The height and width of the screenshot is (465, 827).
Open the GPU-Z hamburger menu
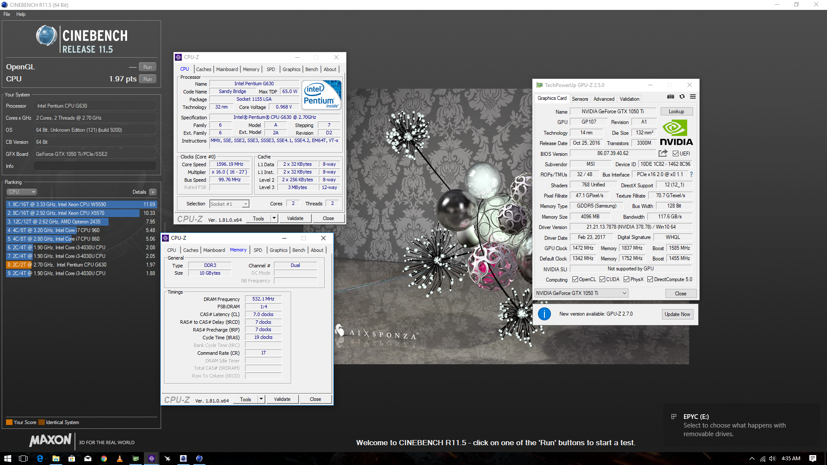point(693,96)
